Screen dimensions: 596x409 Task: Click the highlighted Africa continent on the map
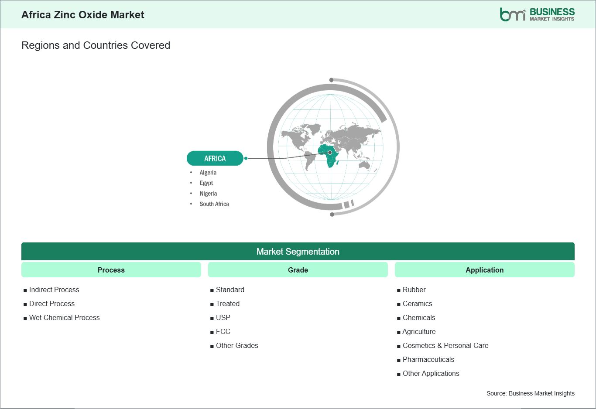329,156
